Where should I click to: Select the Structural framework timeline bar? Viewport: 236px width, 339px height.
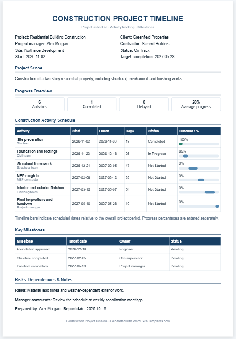[193, 168]
